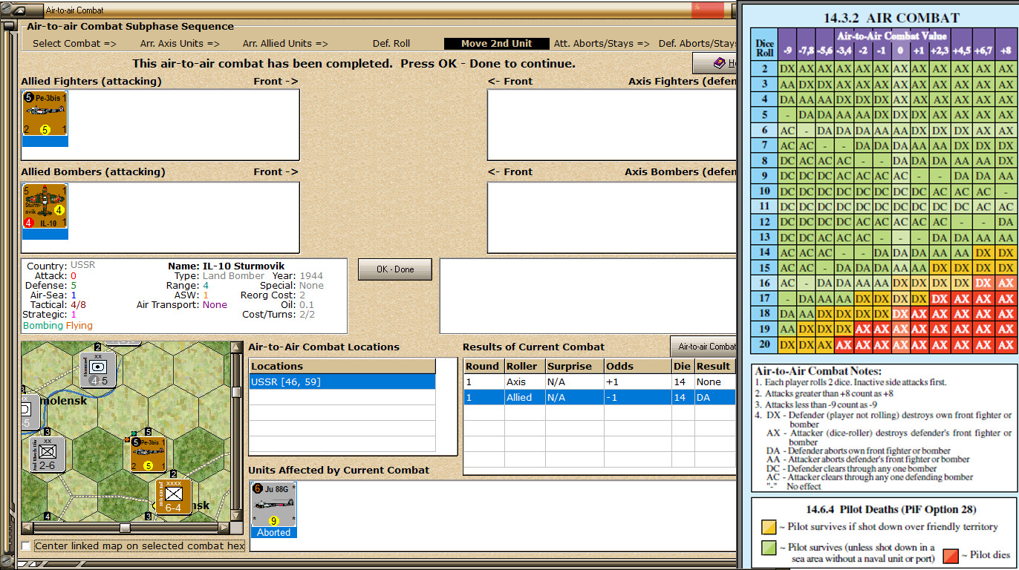The height and width of the screenshot is (570, 1019).
Task: Select the grey 2-6 mech division on map
Action: click(48, 454)
